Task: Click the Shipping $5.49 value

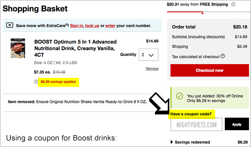Action: (x=242, y=47)
